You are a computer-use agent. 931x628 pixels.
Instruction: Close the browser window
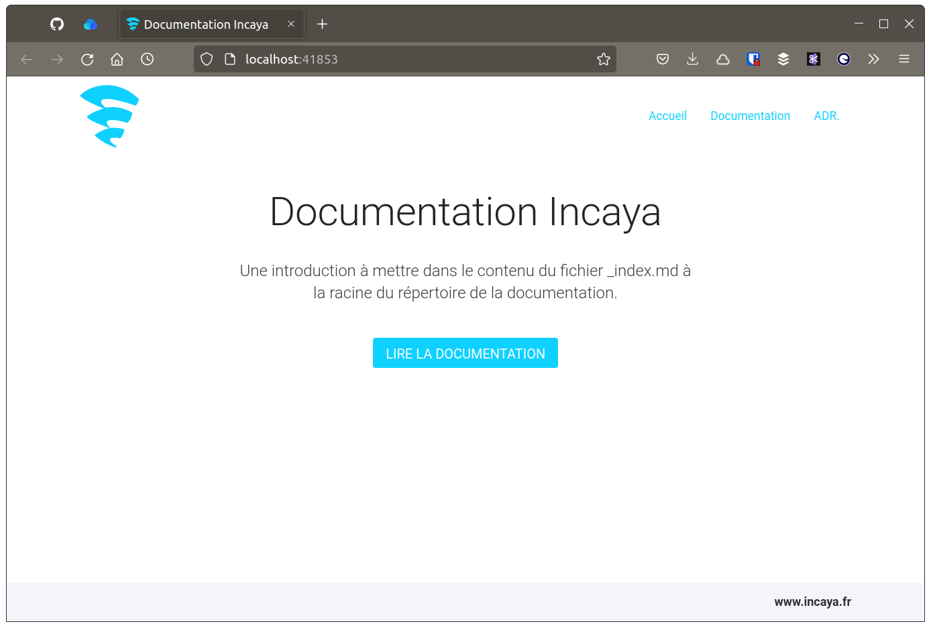(x=910, y=24)
